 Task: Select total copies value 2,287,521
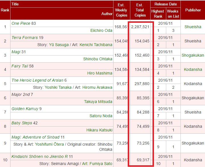(140, 27)
